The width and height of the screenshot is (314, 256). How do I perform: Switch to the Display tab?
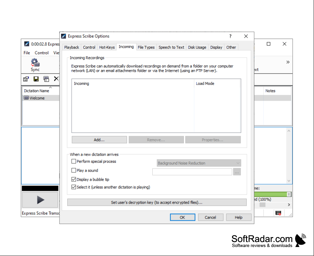216,47
